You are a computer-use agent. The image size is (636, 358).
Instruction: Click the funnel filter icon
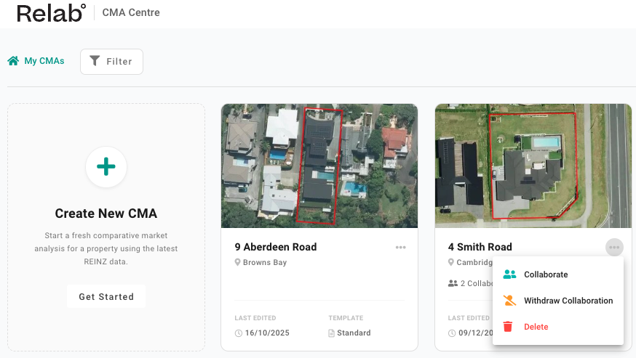[95, 62]
